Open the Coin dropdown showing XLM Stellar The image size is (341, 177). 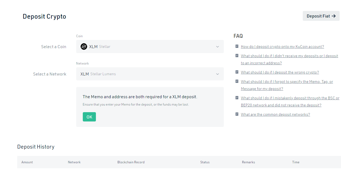[x=150, y=47]
